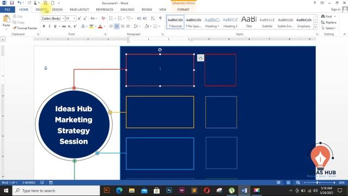Switch to the DESIGN tab
The image size is (348, 196).
pyautogui.click(x=57, y=10)
